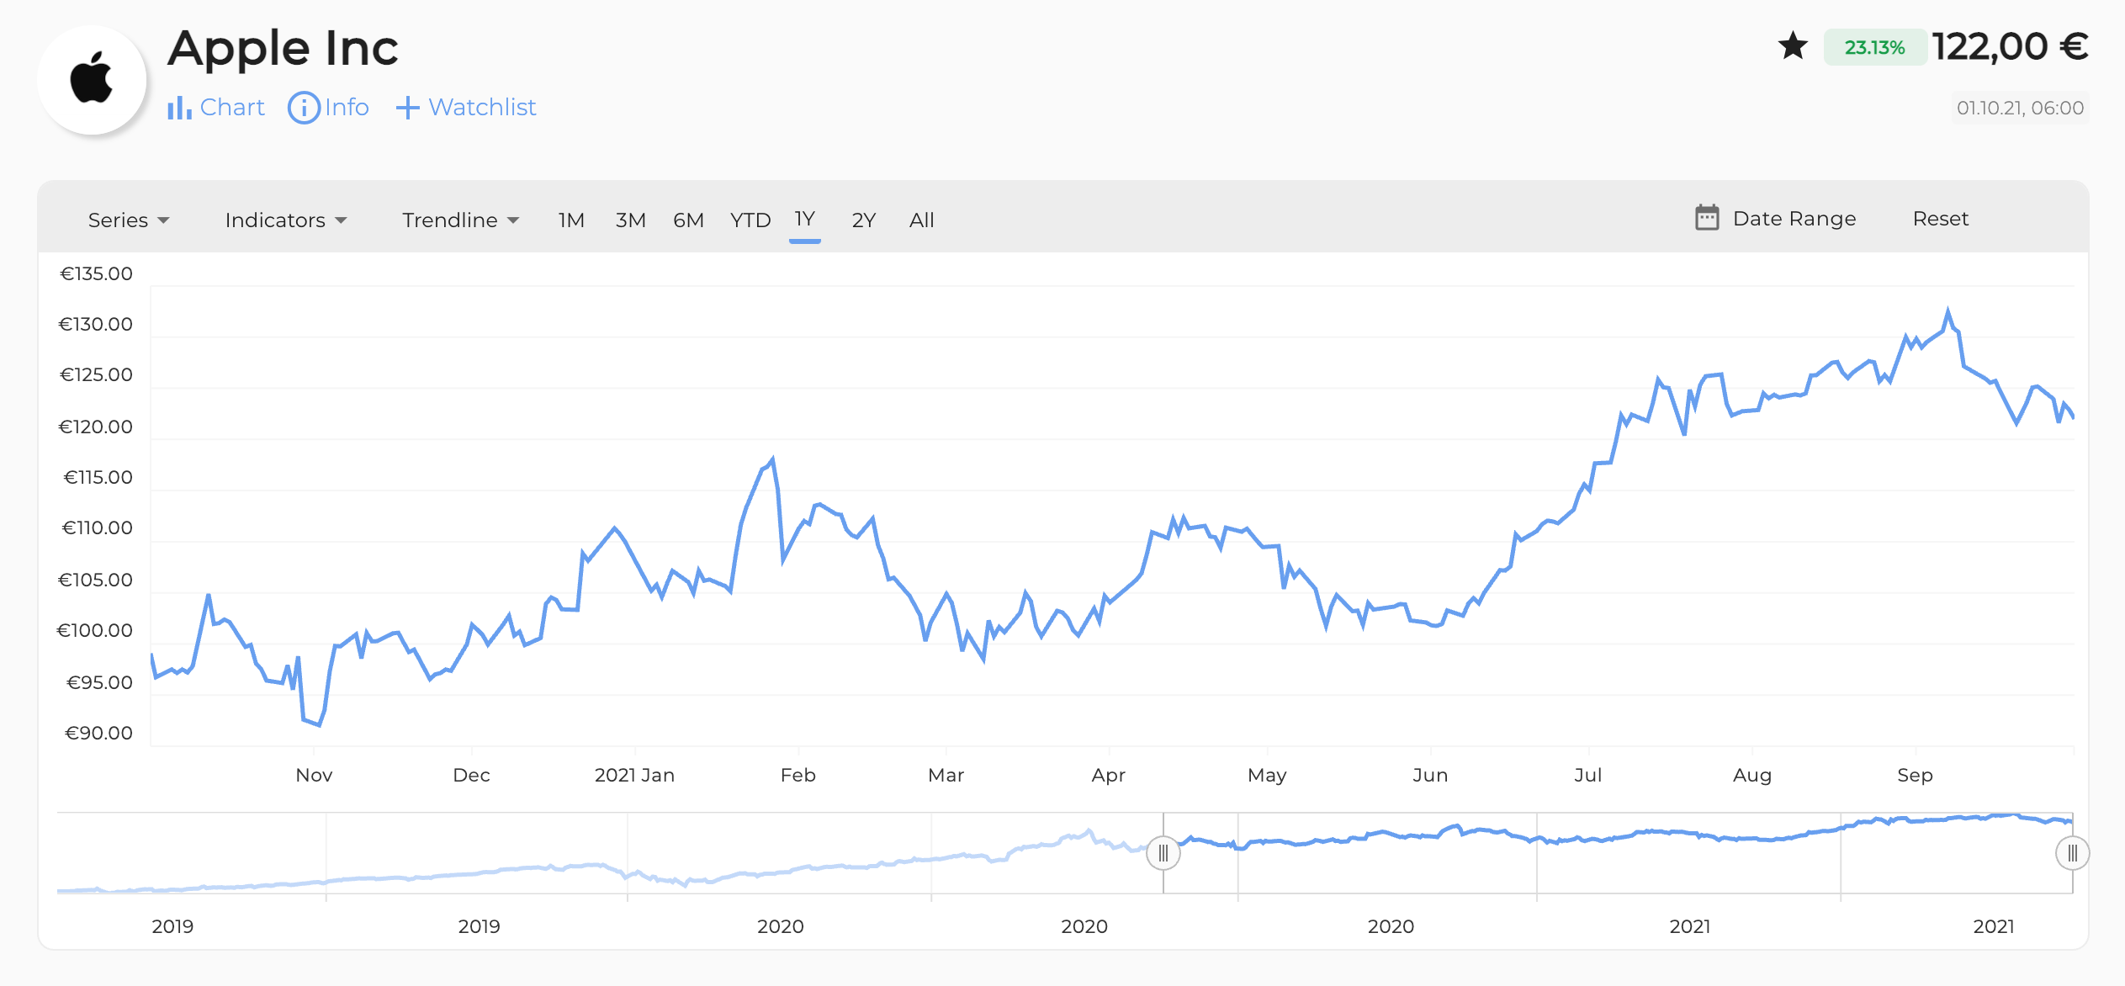Click the 122,00 € price
2125x986 pixels.
2011,46
